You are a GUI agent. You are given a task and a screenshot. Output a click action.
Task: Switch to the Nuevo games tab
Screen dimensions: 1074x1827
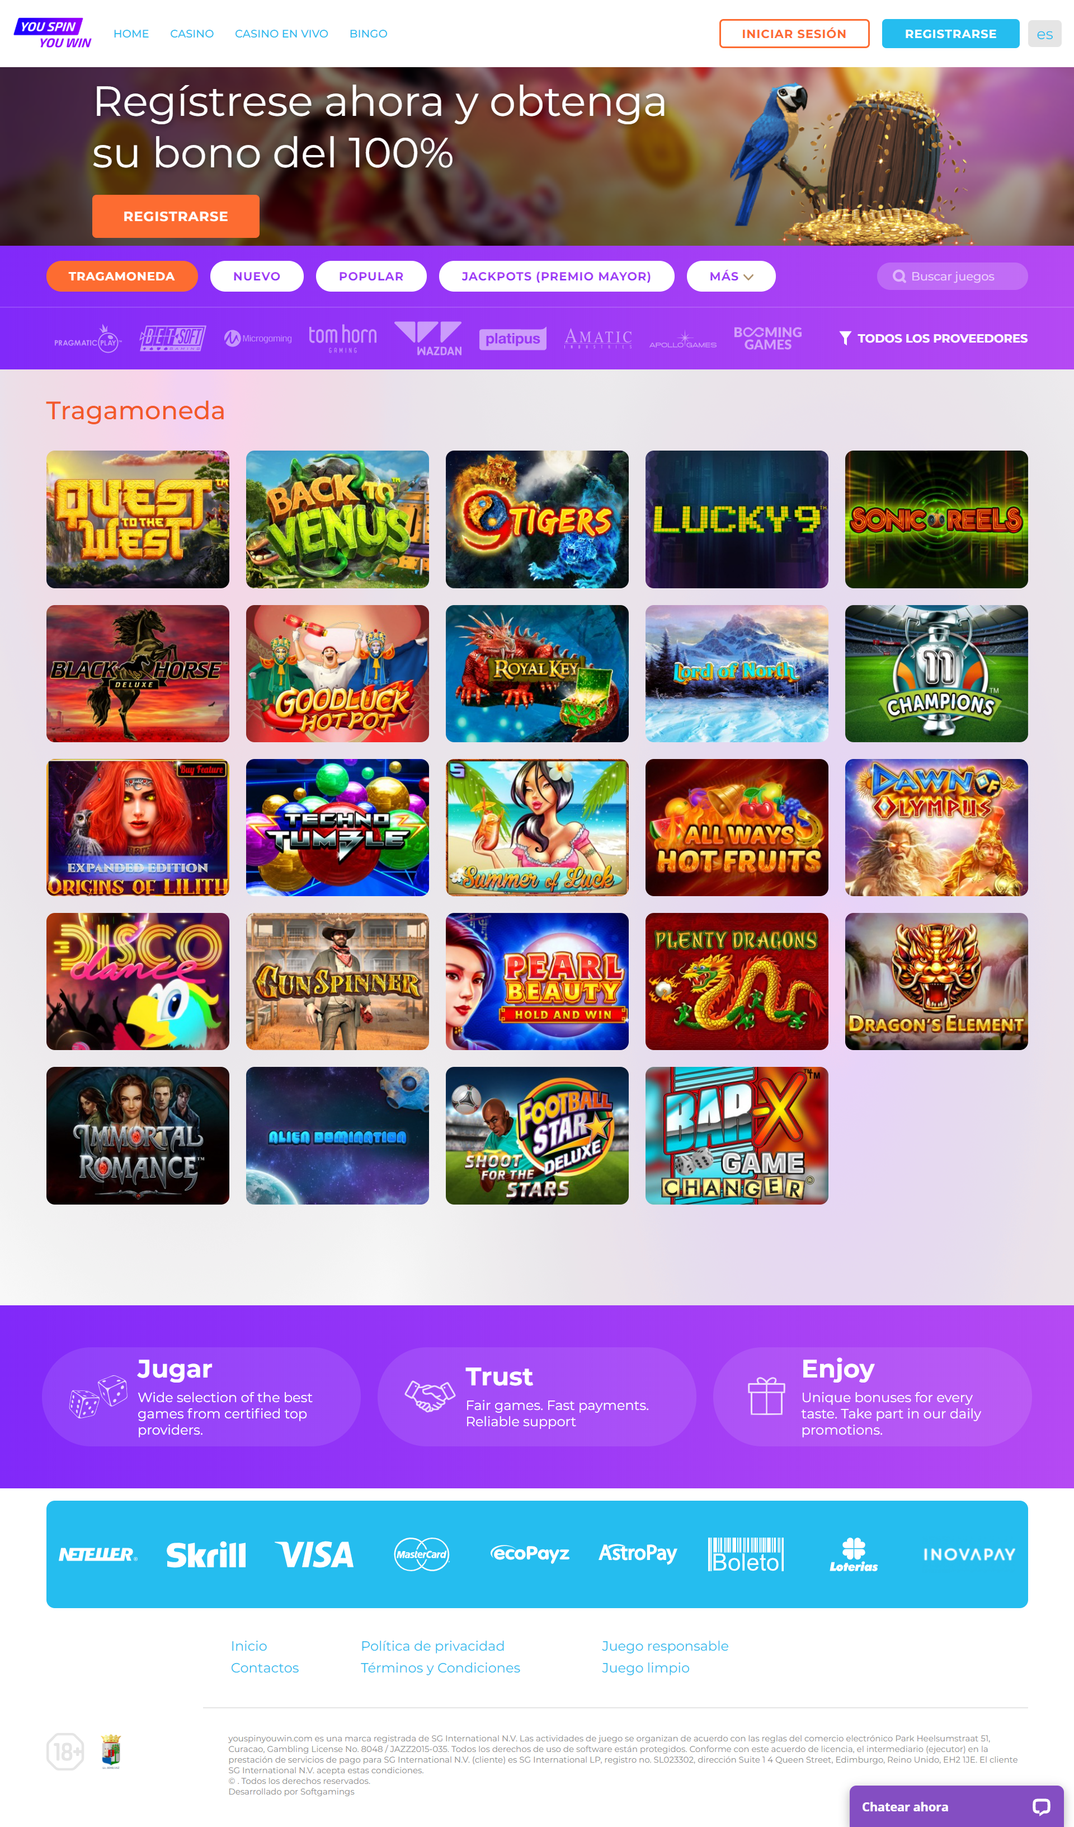tap(257, 276)
